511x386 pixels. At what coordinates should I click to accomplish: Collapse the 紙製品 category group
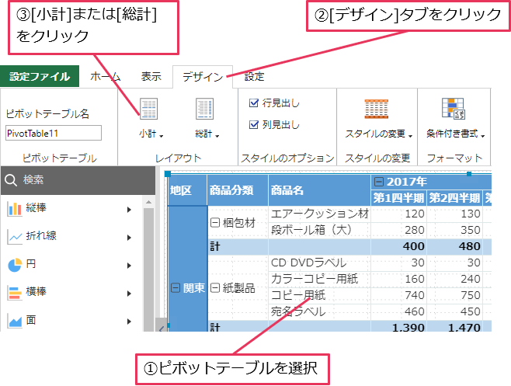click(x=215, y=288)
